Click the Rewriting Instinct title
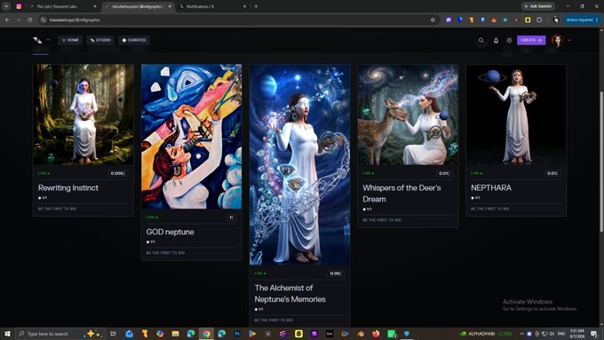 pos(68,188)
